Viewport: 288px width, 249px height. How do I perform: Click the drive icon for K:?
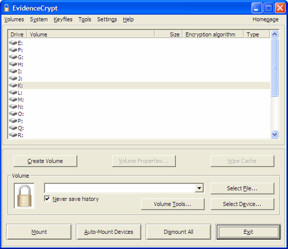pyautogui.click(x=13, y=85)
